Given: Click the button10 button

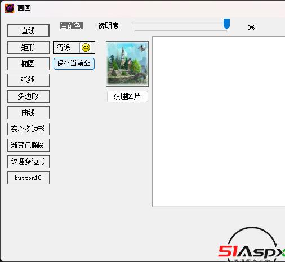Looking at the screenshot, I should click(x=28, y=178).
